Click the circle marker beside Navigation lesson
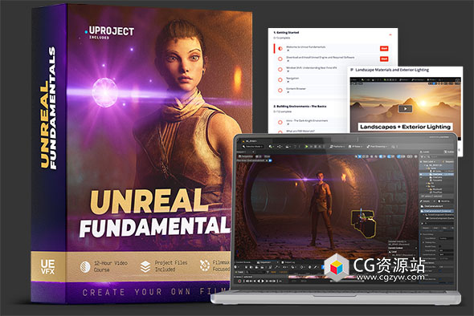The width and height of the screenshot is (474, 316). 280,79
